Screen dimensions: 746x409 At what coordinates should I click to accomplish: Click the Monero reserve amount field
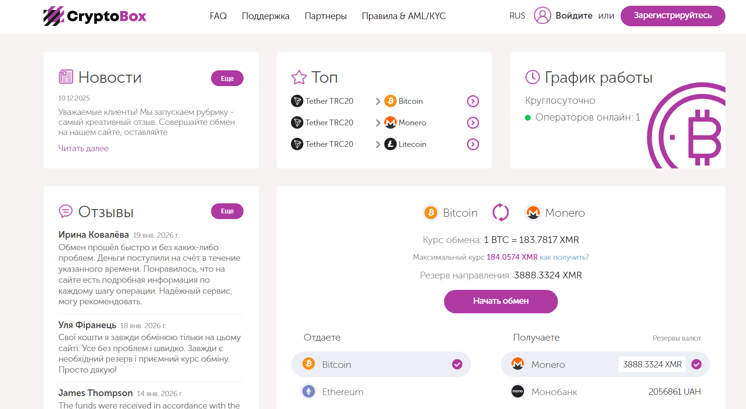(x=652, y=364)
